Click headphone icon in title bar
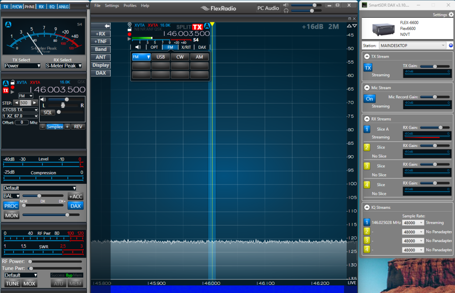Screen dimensions: 455x293 [286, 11]
